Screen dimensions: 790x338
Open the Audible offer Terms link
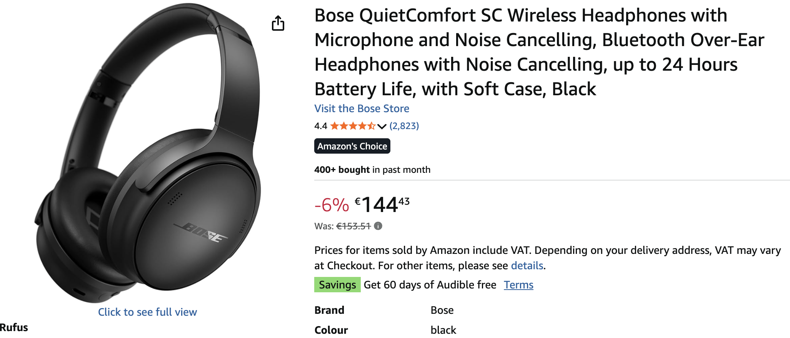[x=518, y=285]
